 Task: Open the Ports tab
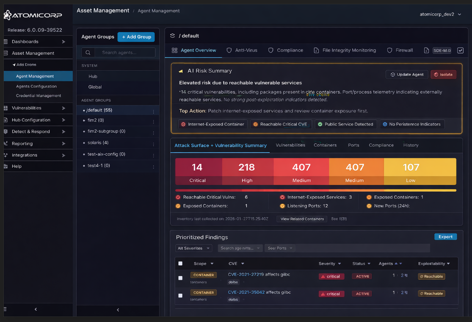pyautogui.click(x=353, y=145)
